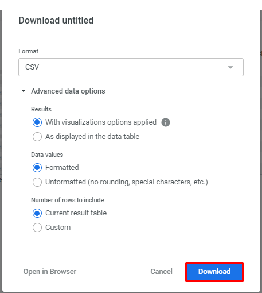This screenshot has width=262, height=293.
Task: Select Current result table rows option
Action: click(x=37, y=213)
